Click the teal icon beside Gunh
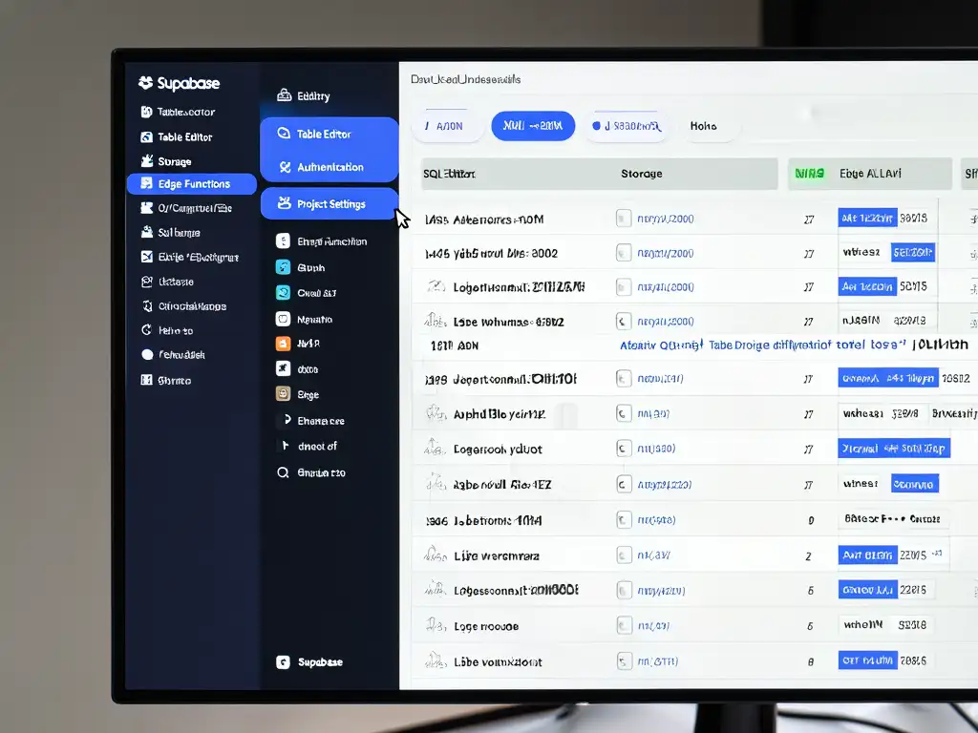 coord(283,267)
